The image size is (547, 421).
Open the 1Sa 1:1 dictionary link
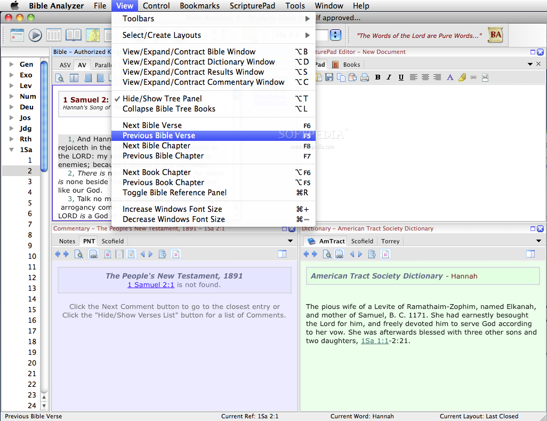pyautogui.click(x=375, y=341)
